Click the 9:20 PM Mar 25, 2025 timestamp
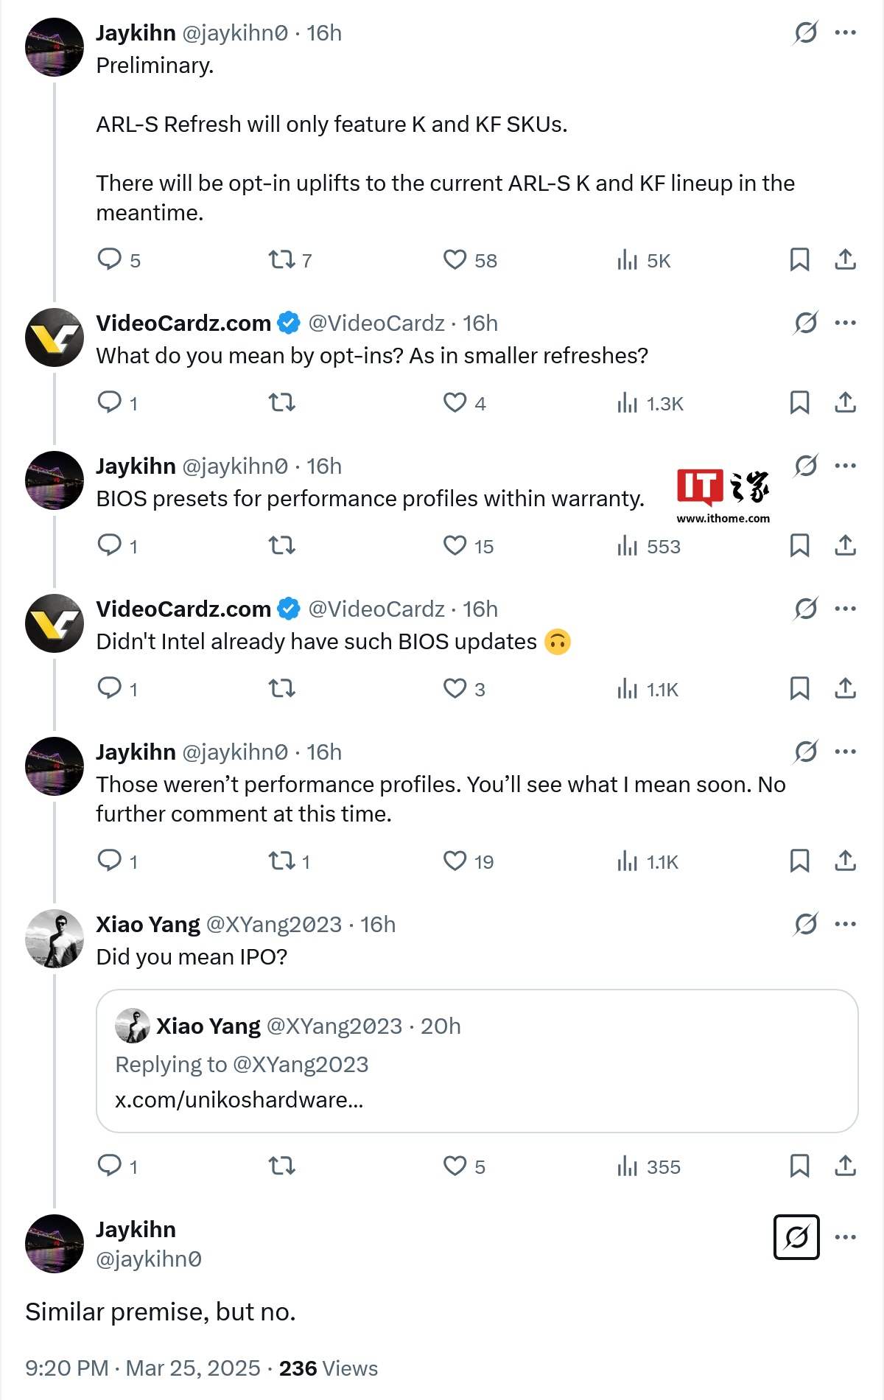The width and height of the screenshot is (884, 1400). point(143,1368)
